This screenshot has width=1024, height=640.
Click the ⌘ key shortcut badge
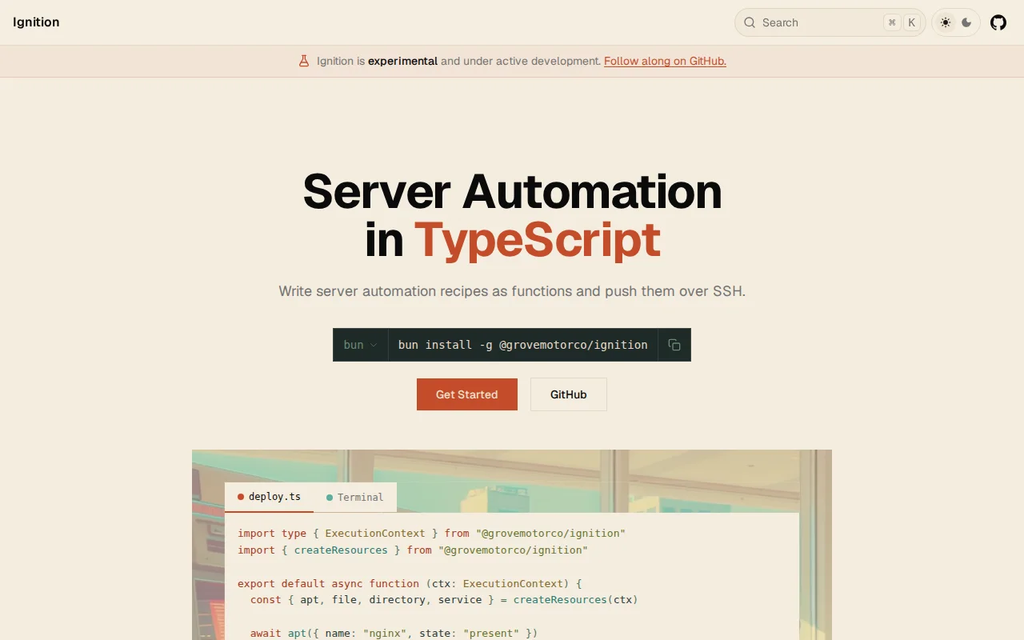[892, 22]
